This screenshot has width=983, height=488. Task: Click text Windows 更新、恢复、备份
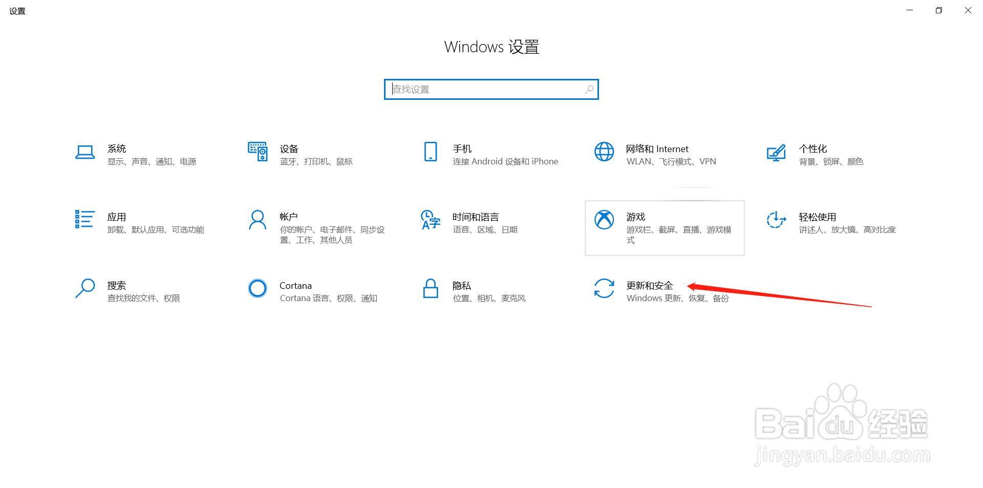click(x=678, y=298)
